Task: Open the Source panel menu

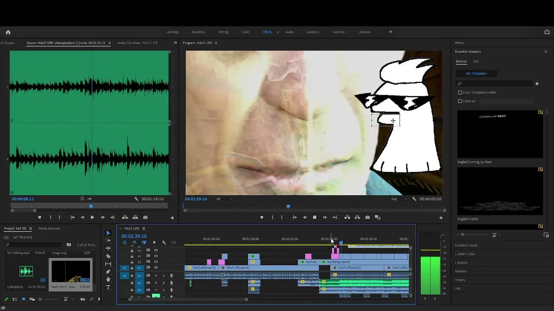Action: tap(110, 43)
